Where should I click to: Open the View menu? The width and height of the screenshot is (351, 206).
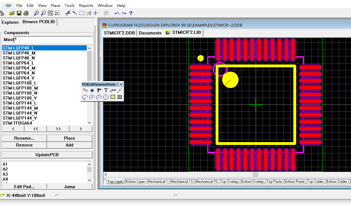coord(42,6)
